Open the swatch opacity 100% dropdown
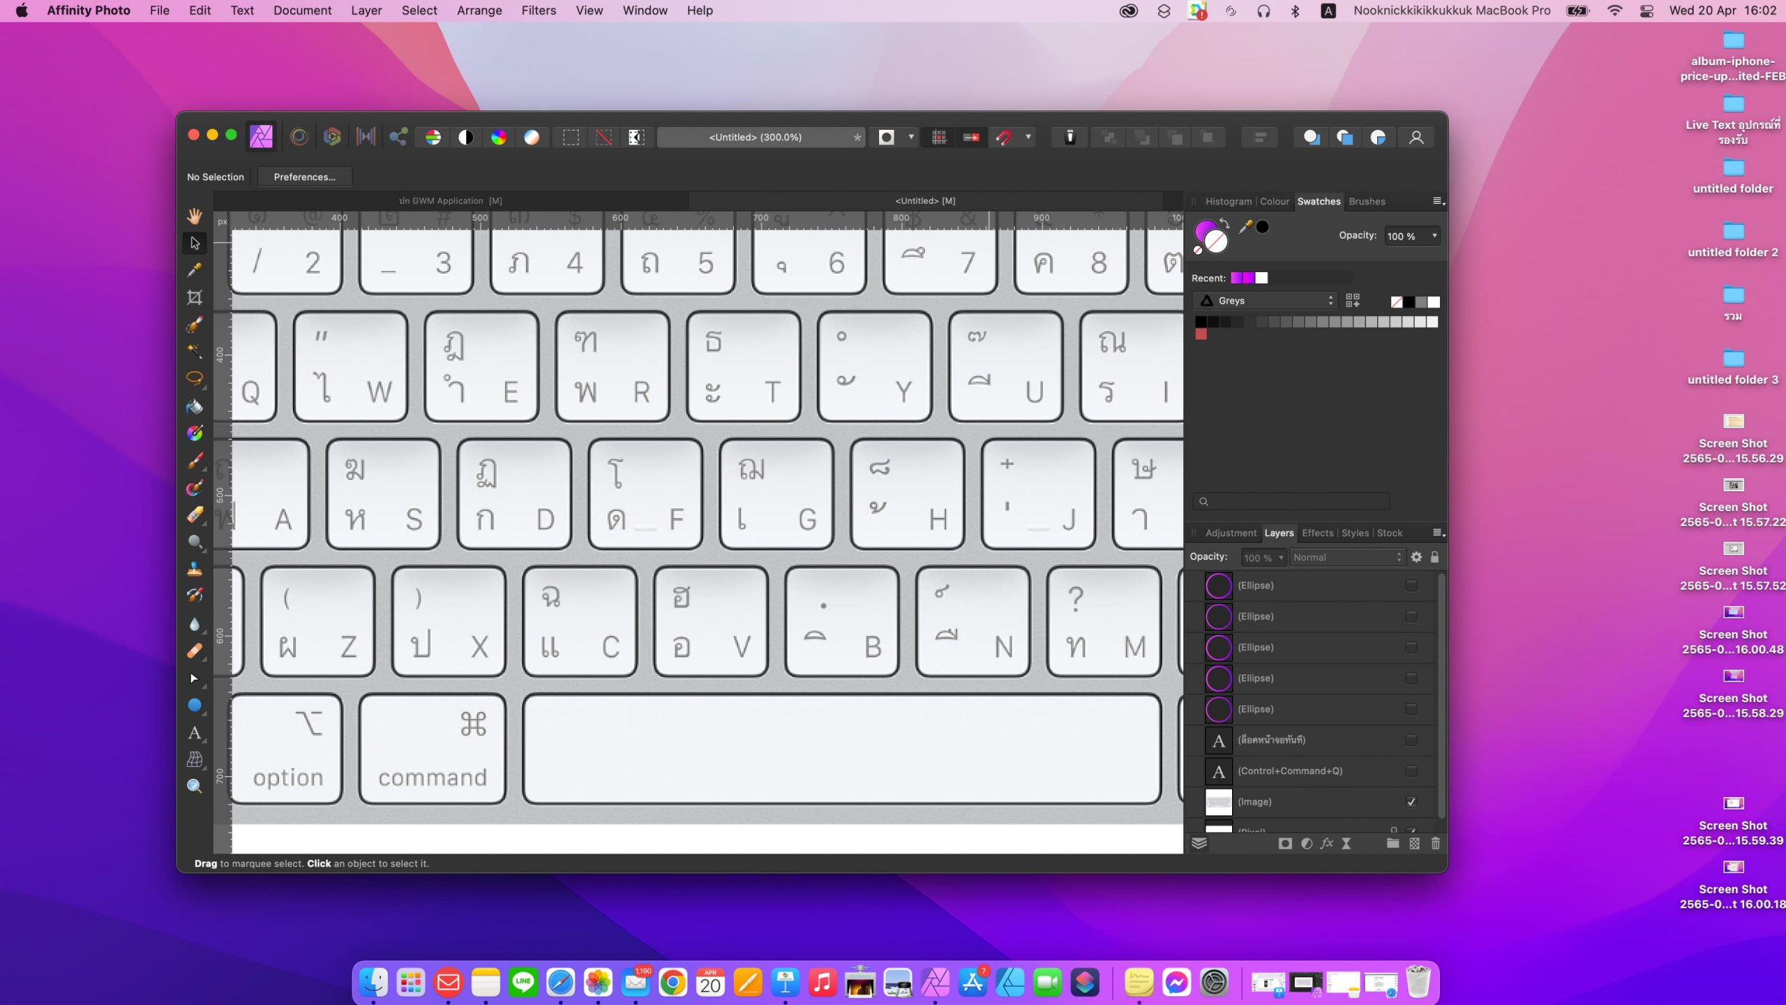 (1434, 236)
